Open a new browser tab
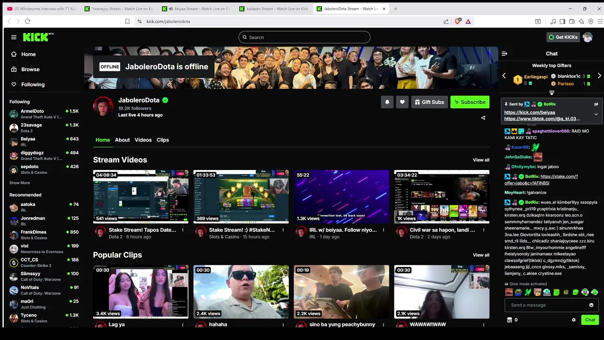The image size is (604, 340). [395, 8]
